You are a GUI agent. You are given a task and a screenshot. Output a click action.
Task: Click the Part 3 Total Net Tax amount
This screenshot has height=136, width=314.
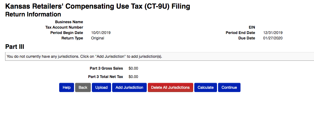tap(133, 77)
